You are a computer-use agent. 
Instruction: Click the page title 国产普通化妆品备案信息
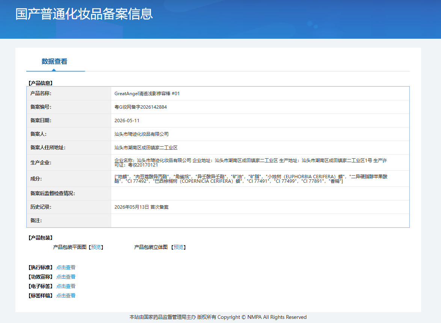click(84, 14)
